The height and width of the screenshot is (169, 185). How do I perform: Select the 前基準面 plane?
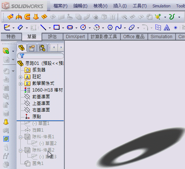tap(37, 97)
